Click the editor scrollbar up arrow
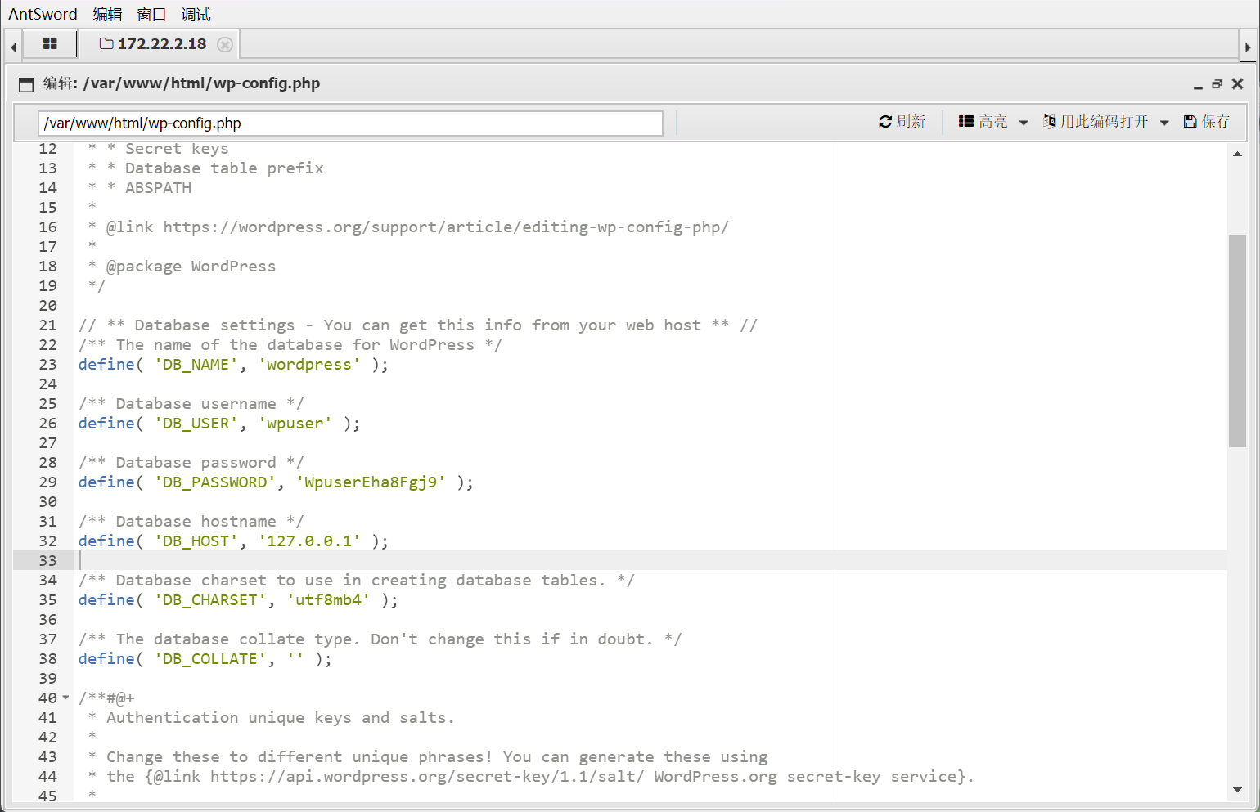The image size is (1260, 812). 1237,153
